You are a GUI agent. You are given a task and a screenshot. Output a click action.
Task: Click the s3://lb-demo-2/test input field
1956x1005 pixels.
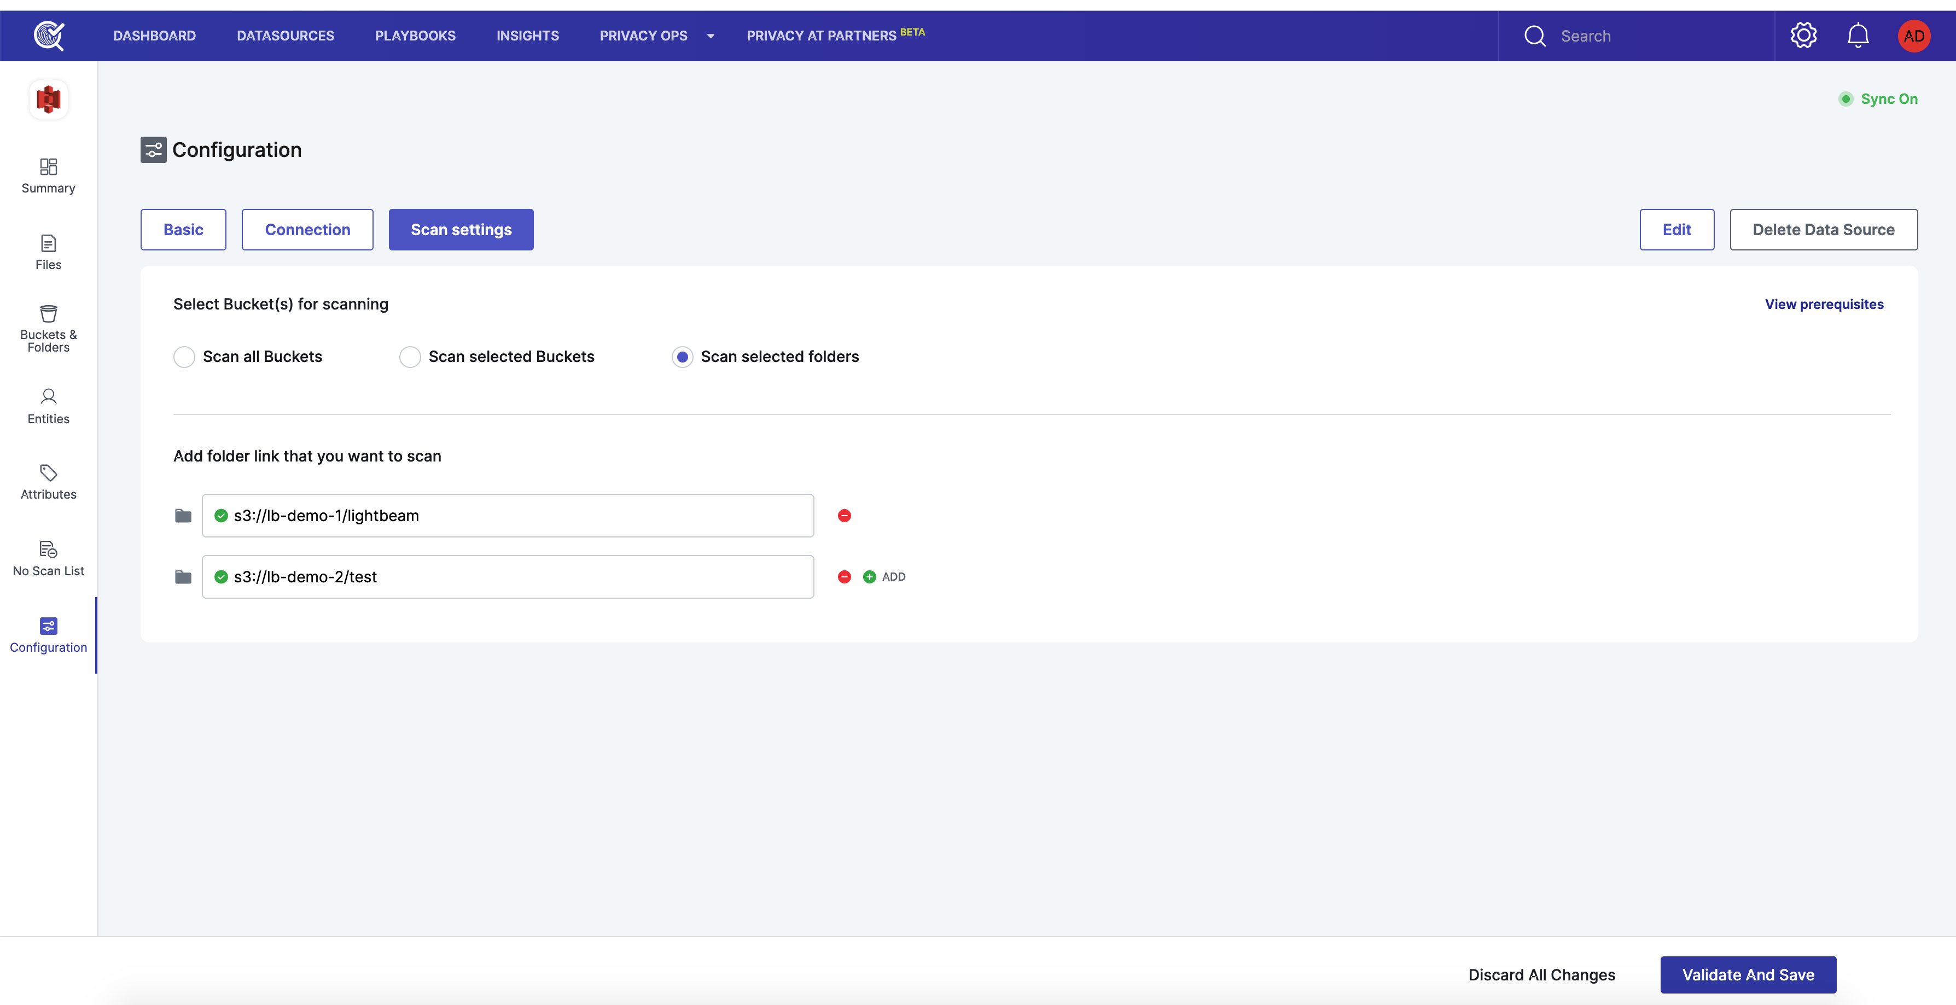pyautogui.click(x=508, y=577)
